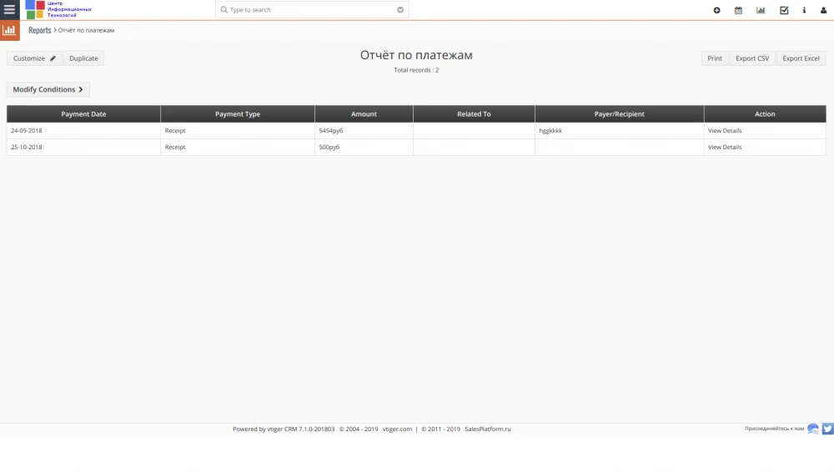Screen dimensions: 834x472
Task: Click the Duplicate button
Action: [83, 58]
